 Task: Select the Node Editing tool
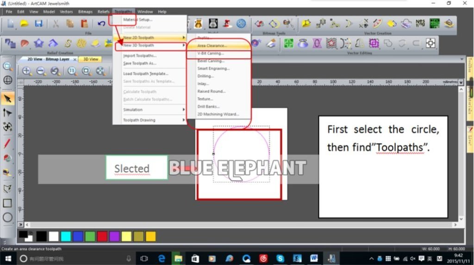[7, 113]
